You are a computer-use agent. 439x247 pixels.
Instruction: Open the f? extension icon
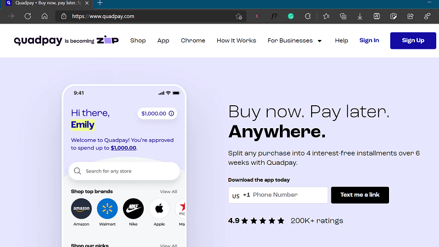click(274, 16)
